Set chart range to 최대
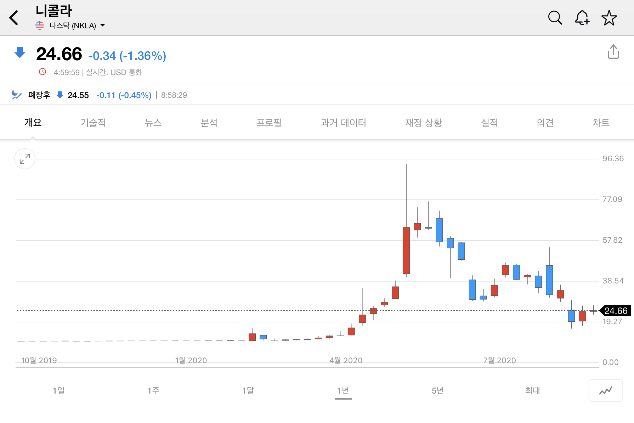 click(x=532, y=390)
